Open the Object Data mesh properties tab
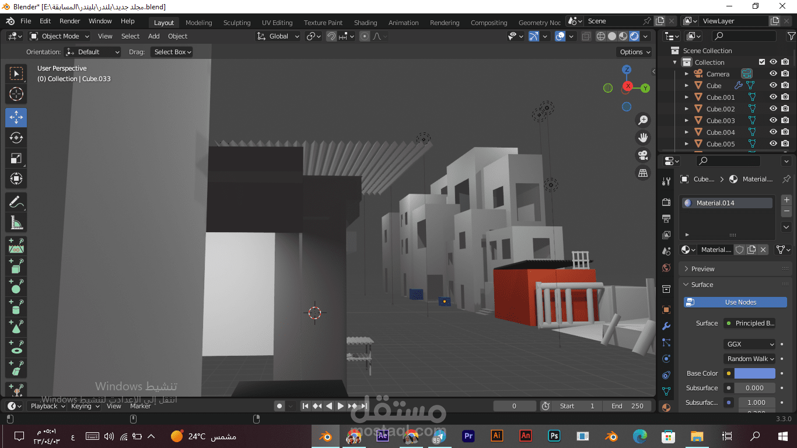The image size is (797, 448). point(666,391)
